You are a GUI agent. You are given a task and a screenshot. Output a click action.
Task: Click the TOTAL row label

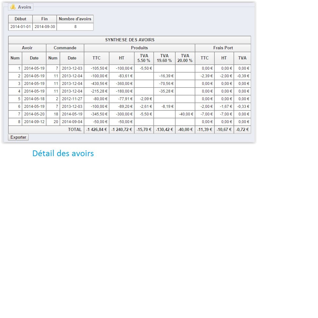(x=75, y=130)
